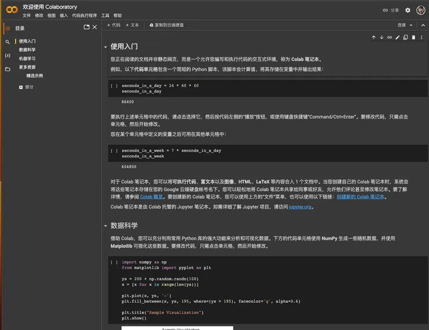This screenshot has width=429, height=330.
Task: Select 数据科学 in the table of contents
Action: click(27, 50)
